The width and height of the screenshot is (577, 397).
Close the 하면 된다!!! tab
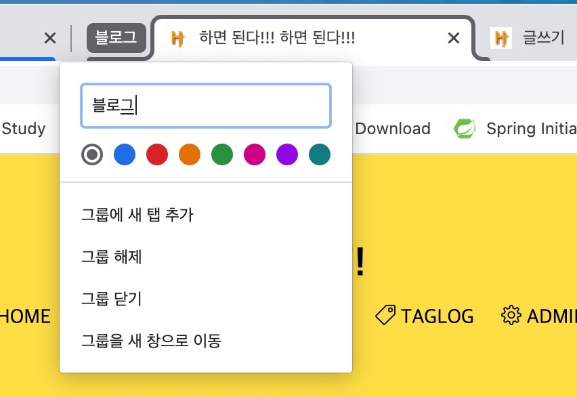tap(453, 38)
